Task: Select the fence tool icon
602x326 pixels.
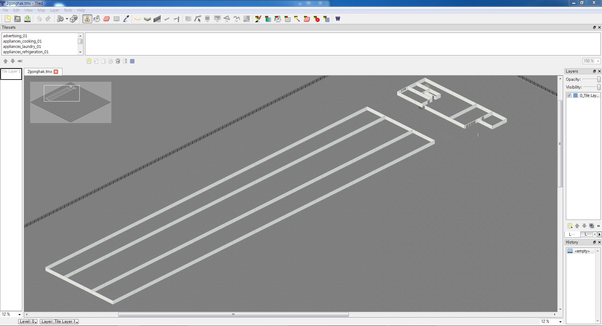Action: click(157, 19)
